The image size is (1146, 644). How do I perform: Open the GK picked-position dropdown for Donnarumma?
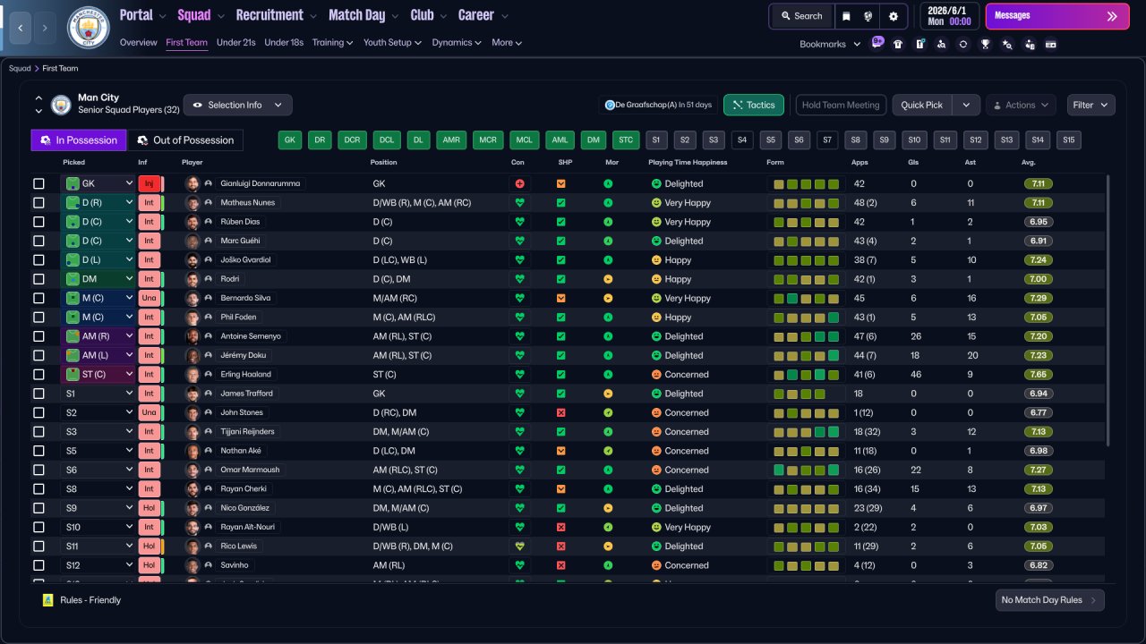(x=98, y=183)
